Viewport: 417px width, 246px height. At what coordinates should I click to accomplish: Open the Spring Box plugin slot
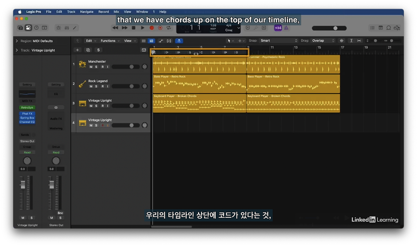coord(27,118)
